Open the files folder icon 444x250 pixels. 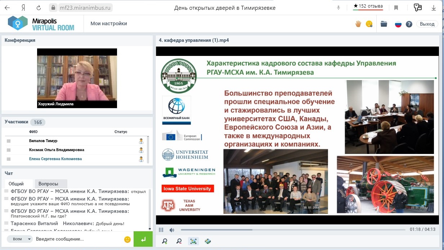pos(384,24)
